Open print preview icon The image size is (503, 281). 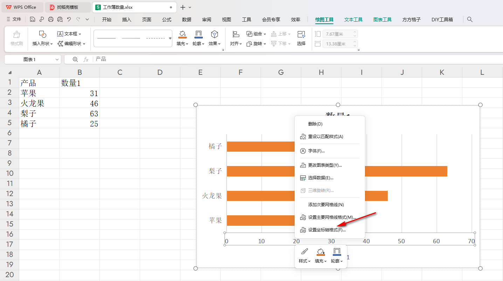point(60,20)
